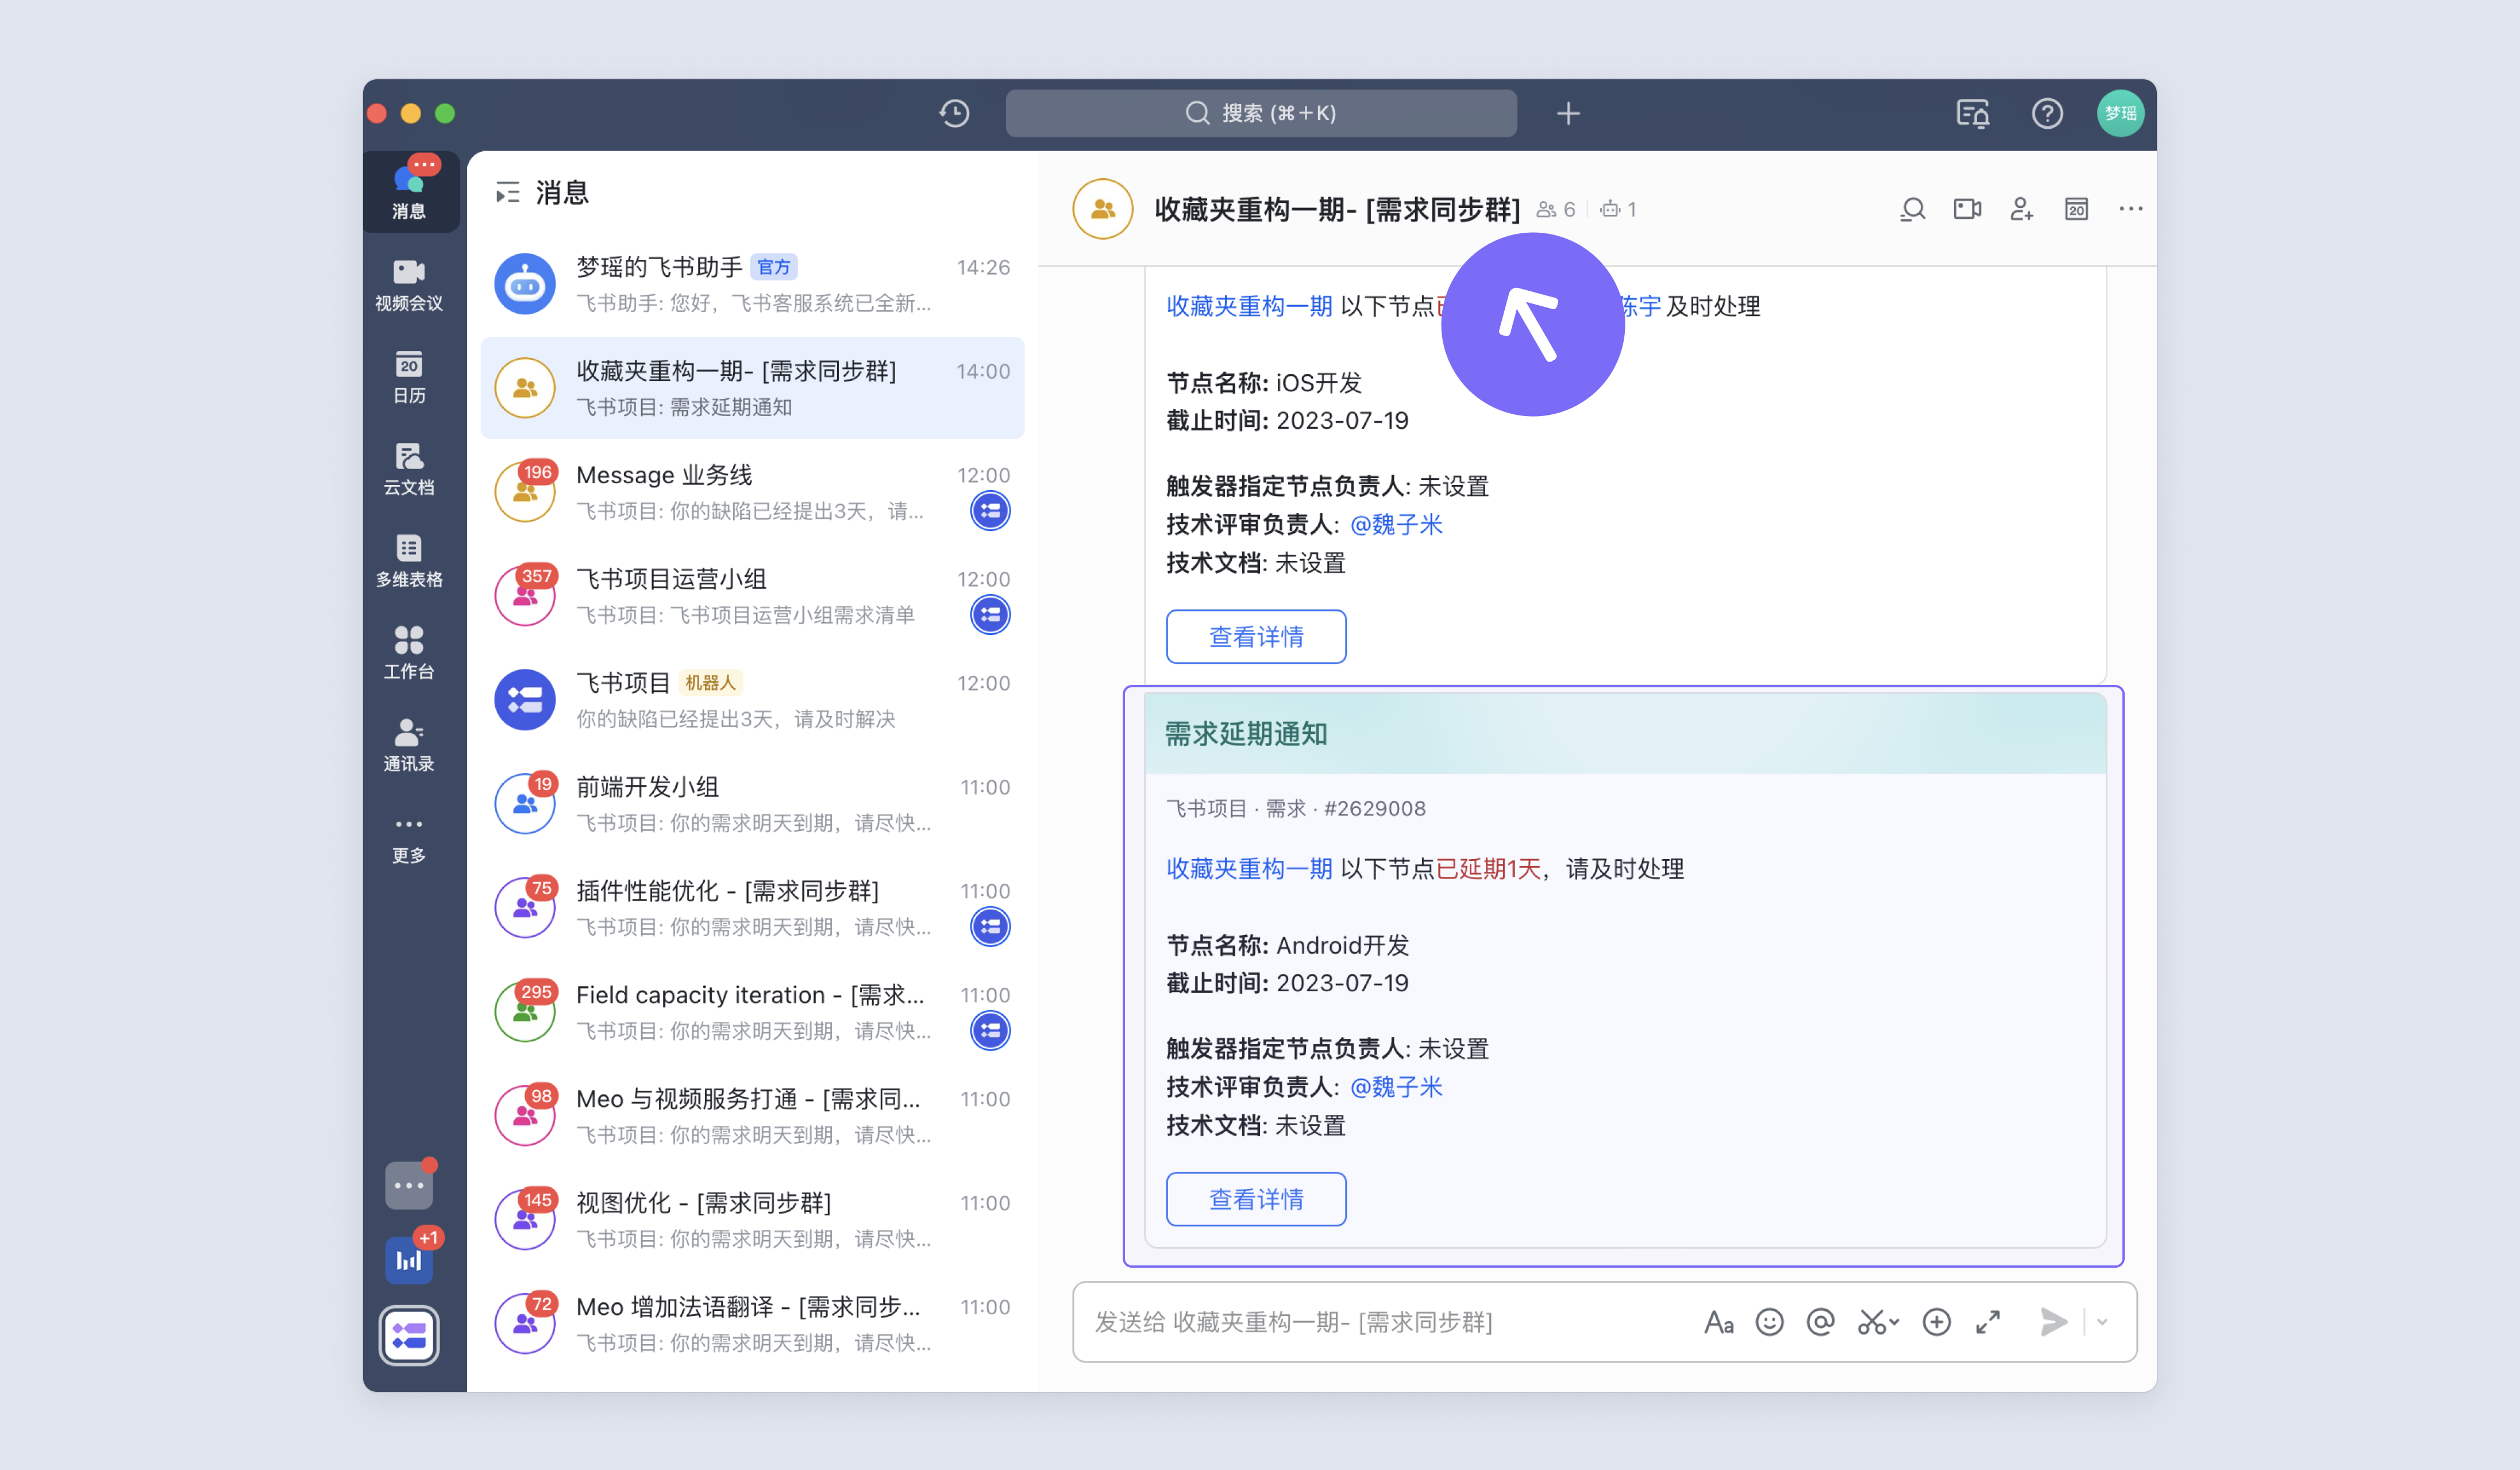Open the circled plus attachment icon

(1936, 1322)
